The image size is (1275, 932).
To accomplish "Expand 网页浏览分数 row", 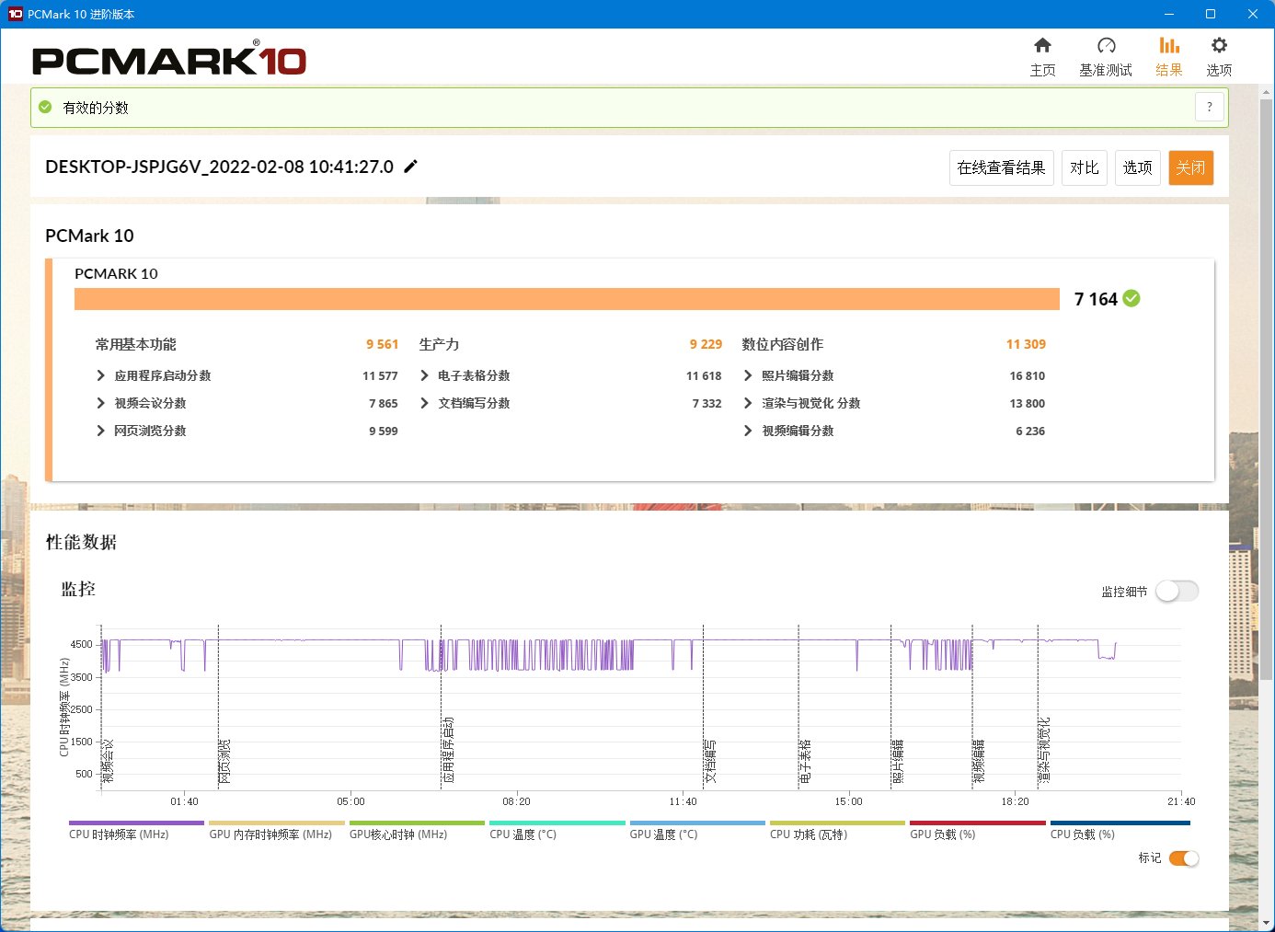I will [x=101, y=431].
